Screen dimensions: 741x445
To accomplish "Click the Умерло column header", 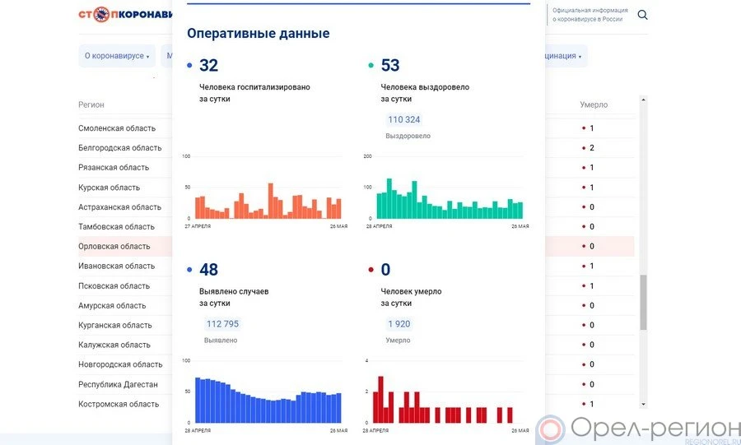I will tap(594, 105).
